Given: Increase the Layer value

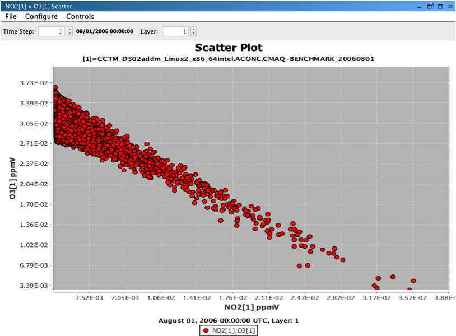Looking at the screenshot, I should click(x=194, y=29).
